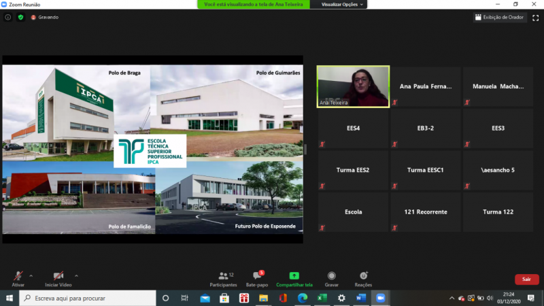Enter full screen mode
Screen dimensions: 544x306
(x=535, y=18)
